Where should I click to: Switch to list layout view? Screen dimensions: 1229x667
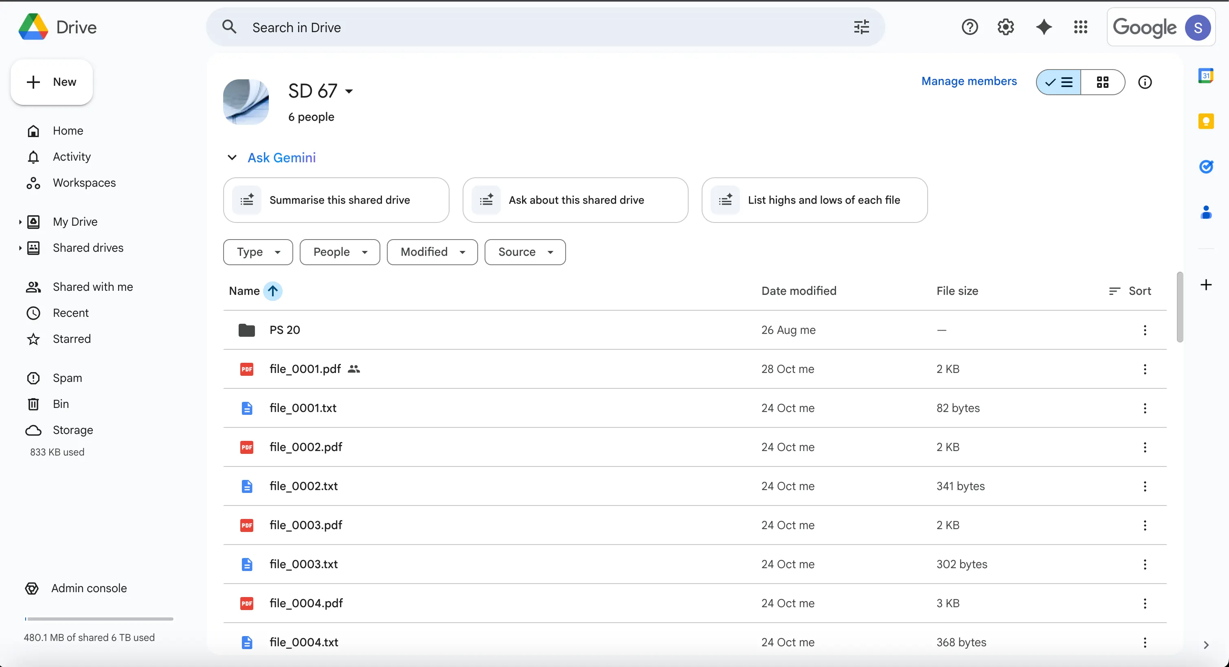1059,83
